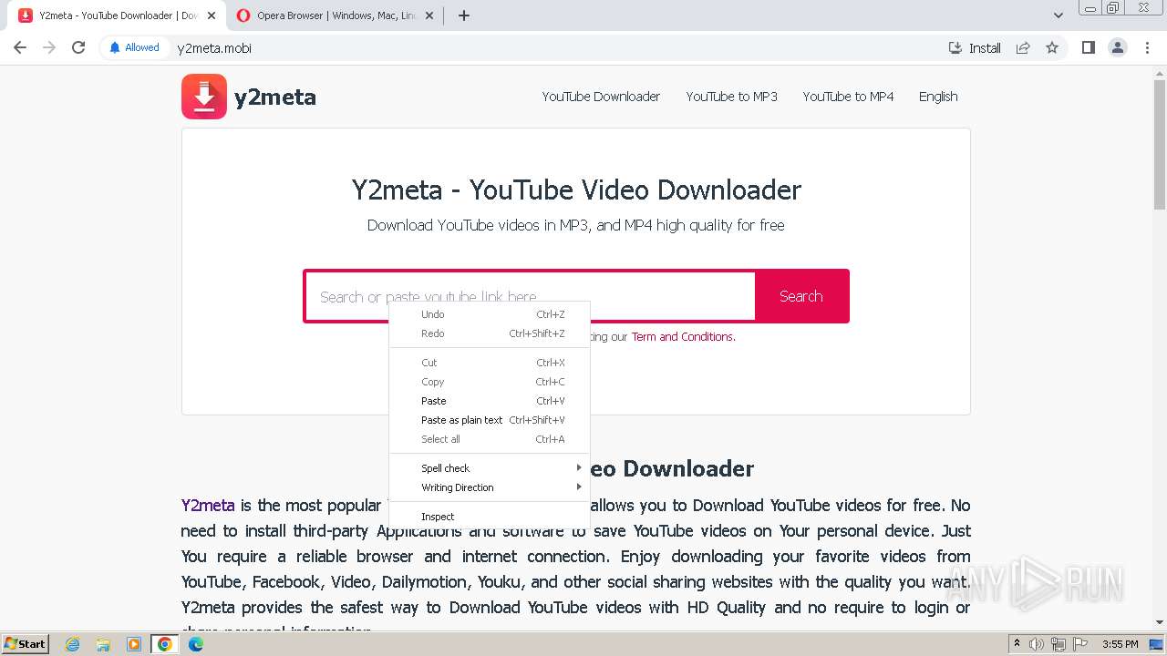The height and width of the screenshot is (656, 1167).
Task: Click the browser forward arrow
Action: point(49,47)
